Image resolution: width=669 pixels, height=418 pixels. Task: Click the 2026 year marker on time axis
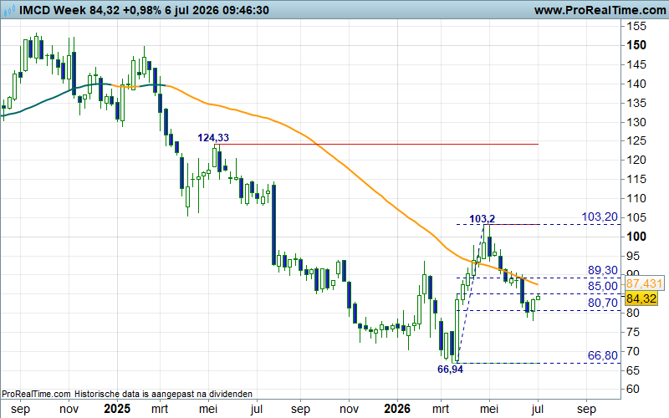(396, 409)
